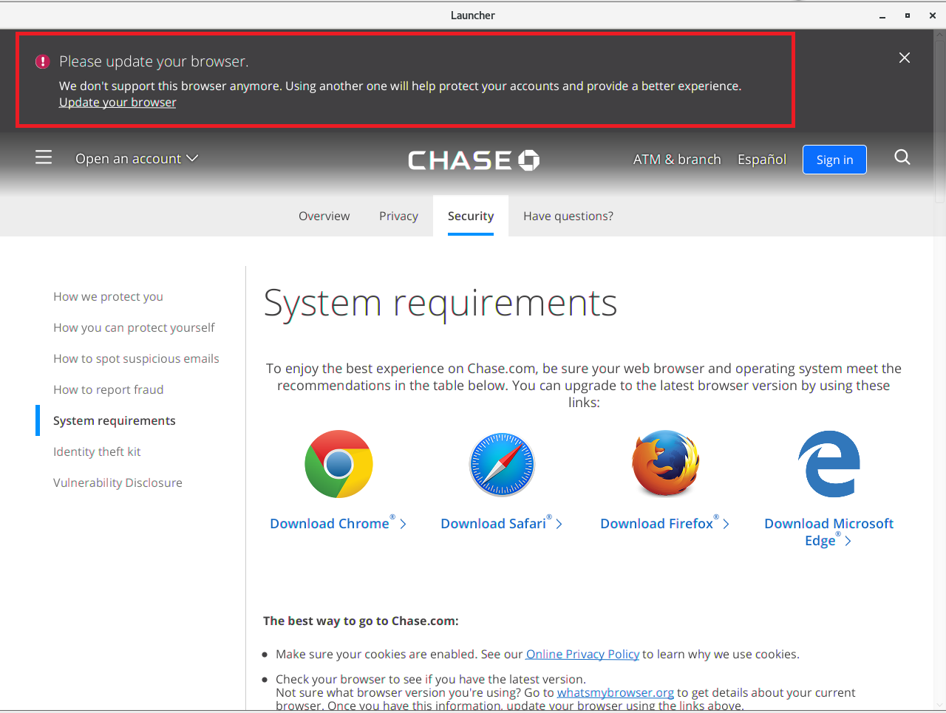Open How to report fraud section
946x713 pixels.
tap(108, 389)
